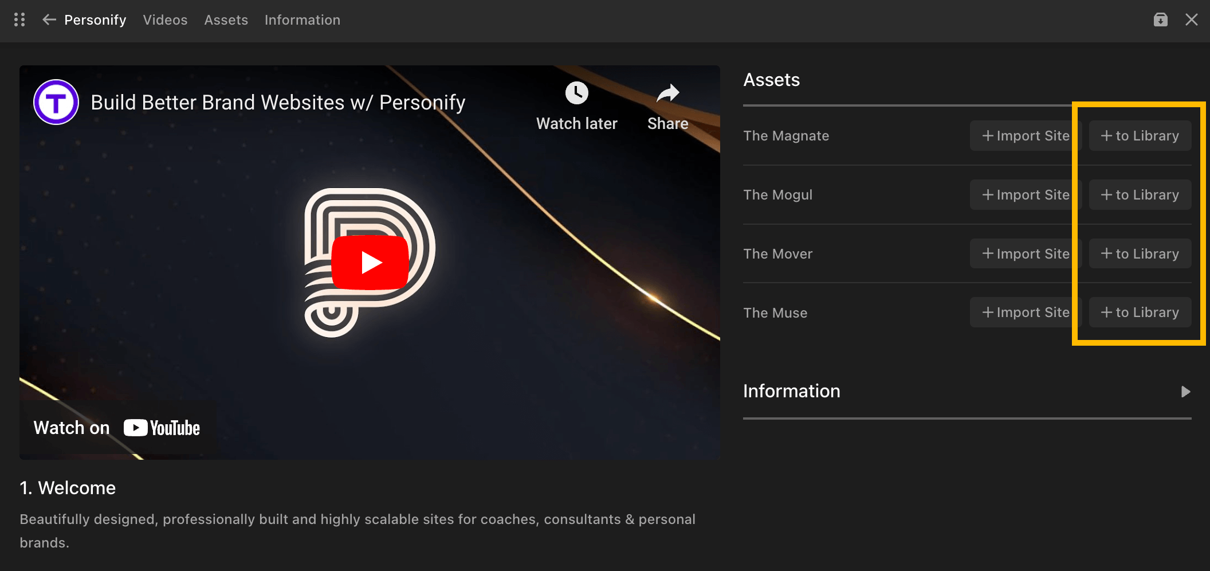The height and width of the screenshot is (571, 1210).
Task: Click the Personify title in header
Action: point(95,20)
